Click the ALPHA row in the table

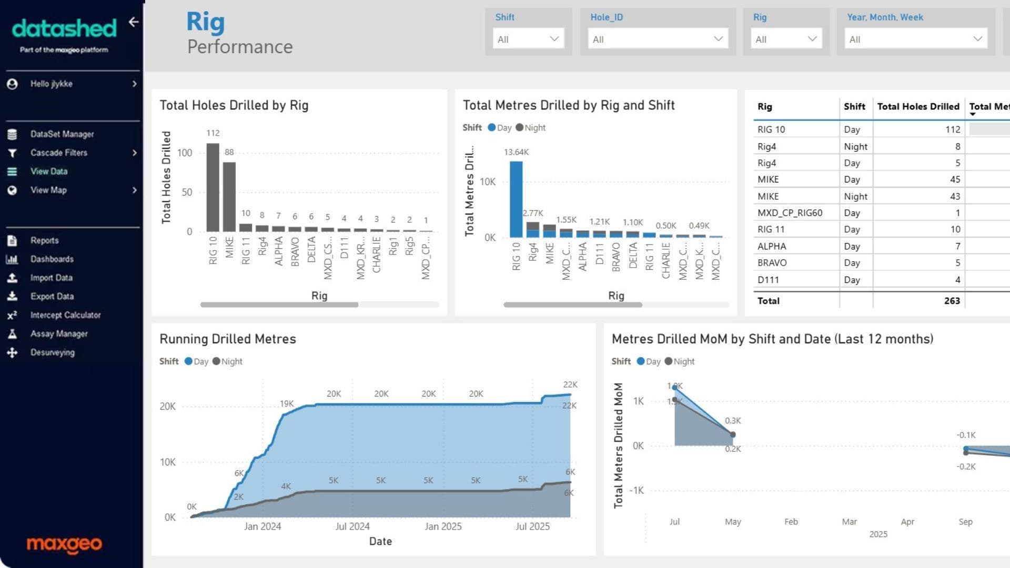[x=881, y=246]
